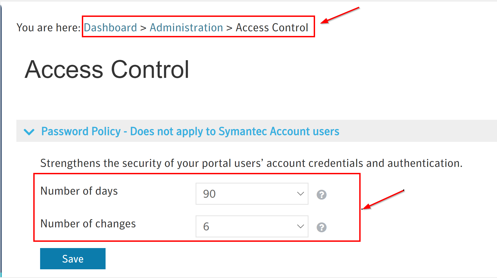Open the Number of changes dropdown arrow
This screenshot has width=497, height=278.
300,227
